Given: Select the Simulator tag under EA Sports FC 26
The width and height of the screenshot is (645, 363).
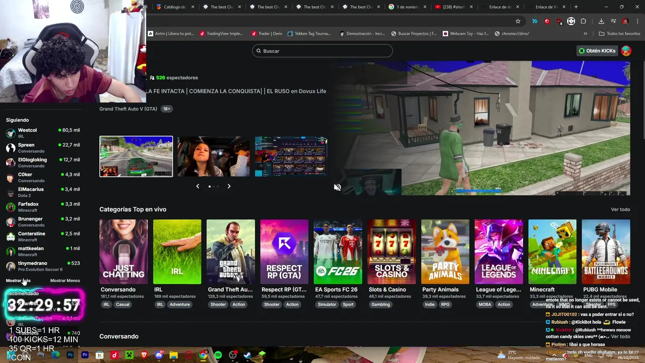Looking at the screenshot, I should (x=327, y=305).
